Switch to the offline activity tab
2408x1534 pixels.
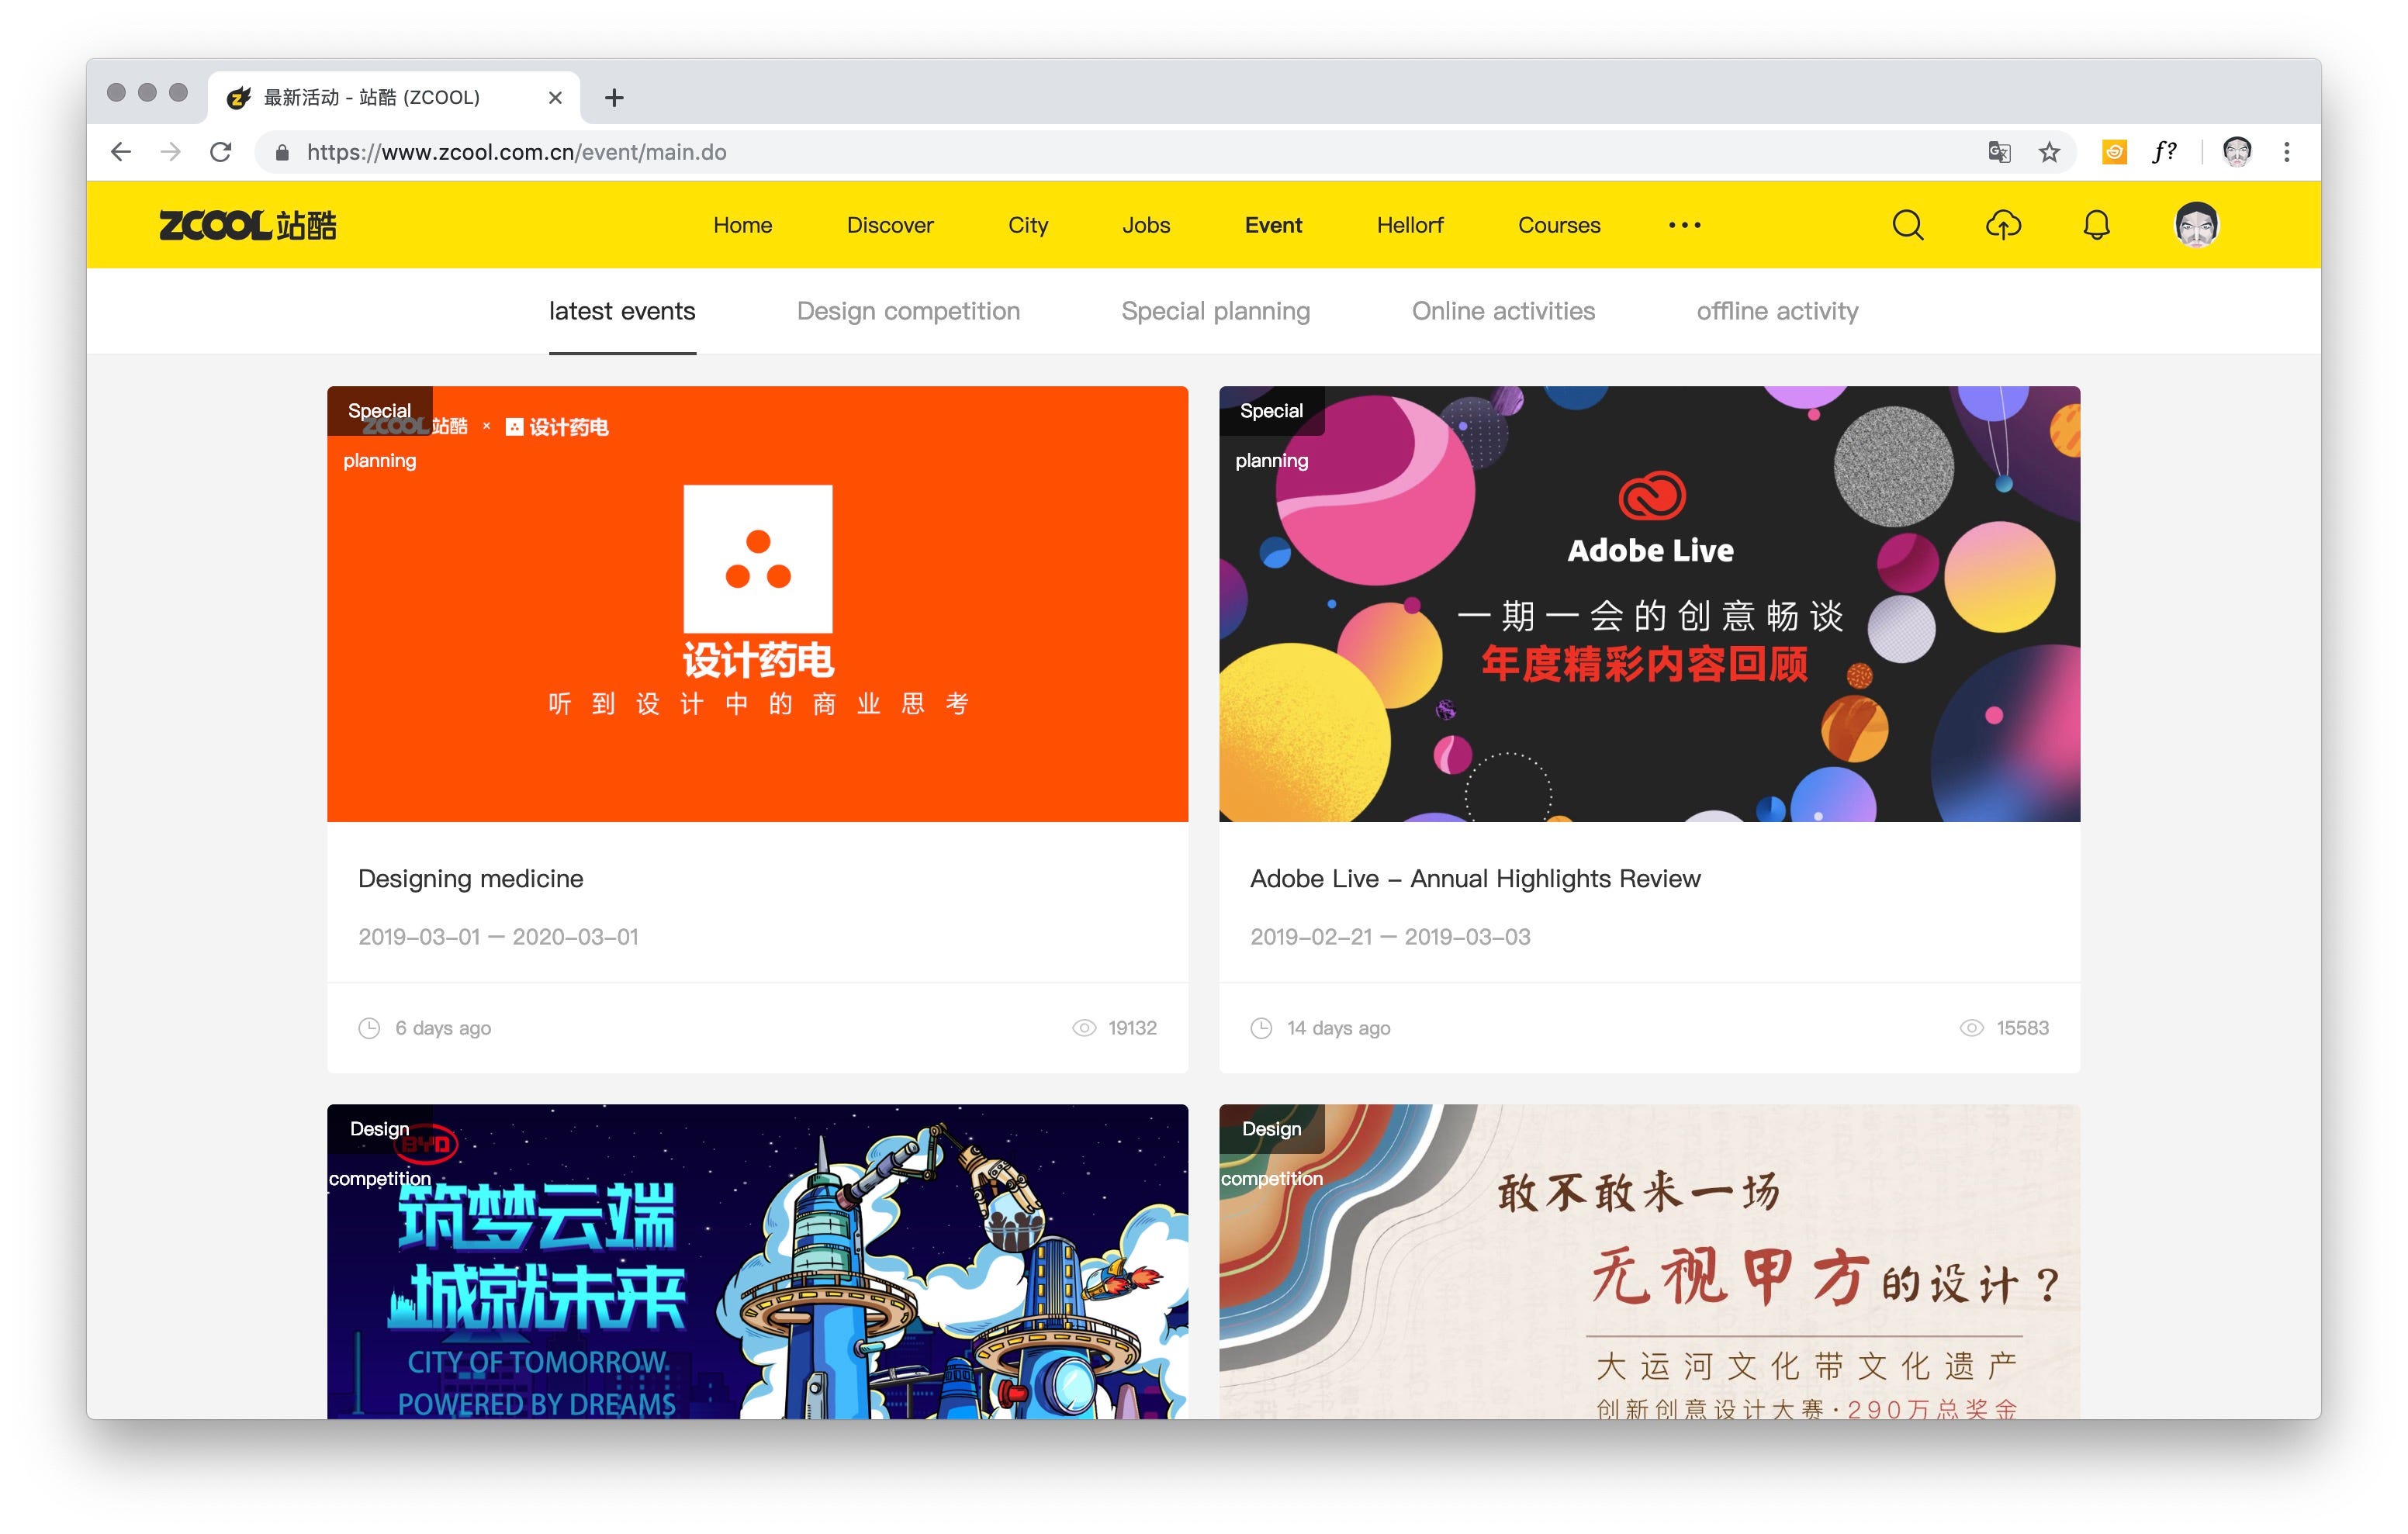[1777, 311]
